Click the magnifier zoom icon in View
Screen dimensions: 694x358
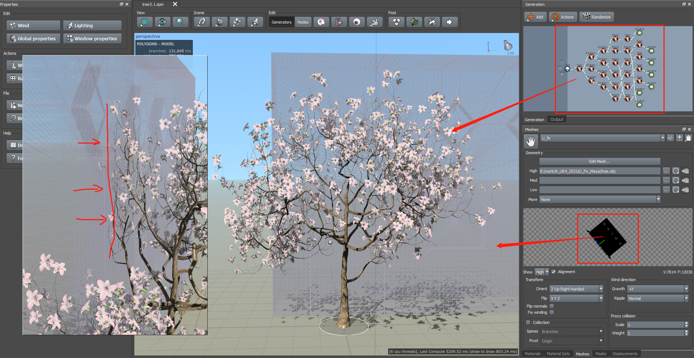(180, 22)
